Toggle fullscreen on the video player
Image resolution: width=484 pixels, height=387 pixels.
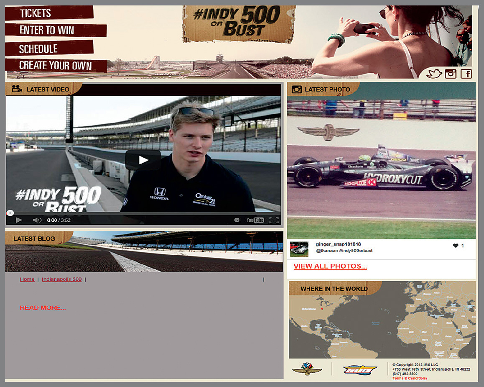point(274,220)
